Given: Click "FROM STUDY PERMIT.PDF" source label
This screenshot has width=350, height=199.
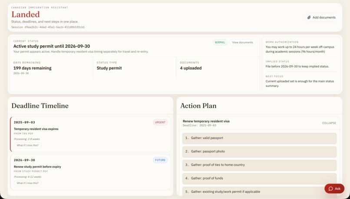Looking at the screenshot, I should [x=31, y=172].
